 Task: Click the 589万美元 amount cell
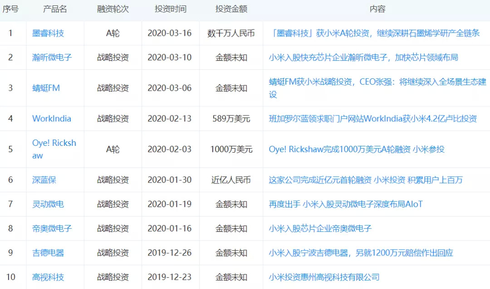(231, 119)
